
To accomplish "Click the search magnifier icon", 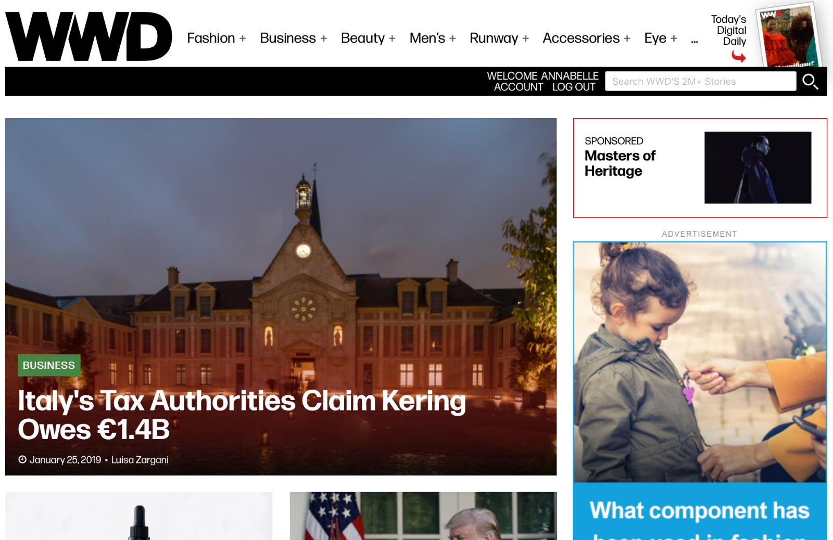I will (x=810, y=82).
